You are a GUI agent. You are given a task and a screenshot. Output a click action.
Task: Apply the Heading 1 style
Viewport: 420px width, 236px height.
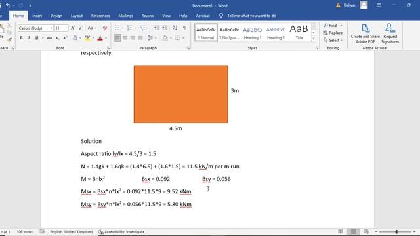pos(253,33)
